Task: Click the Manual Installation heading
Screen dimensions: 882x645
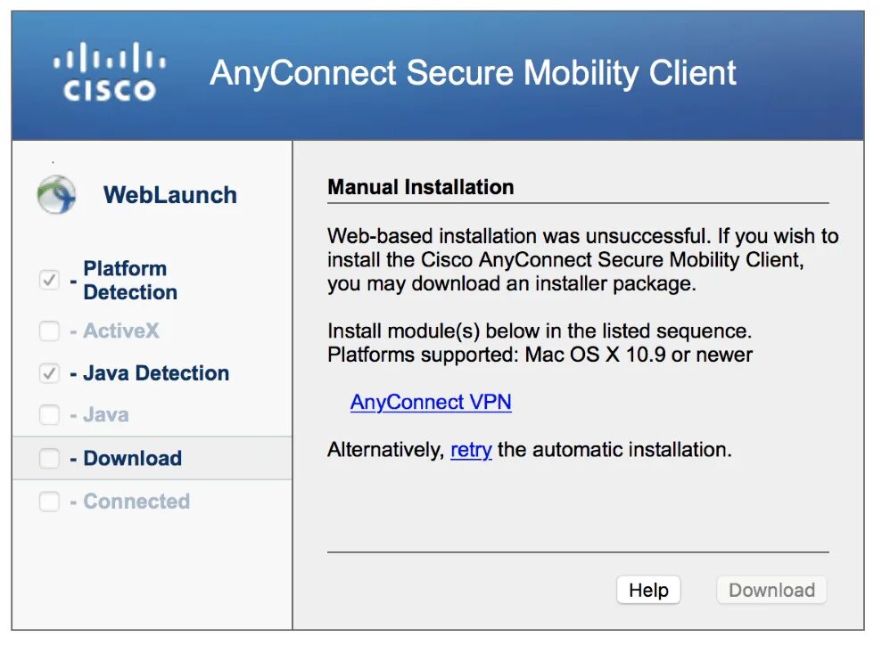Action: [x=421, y=187]
